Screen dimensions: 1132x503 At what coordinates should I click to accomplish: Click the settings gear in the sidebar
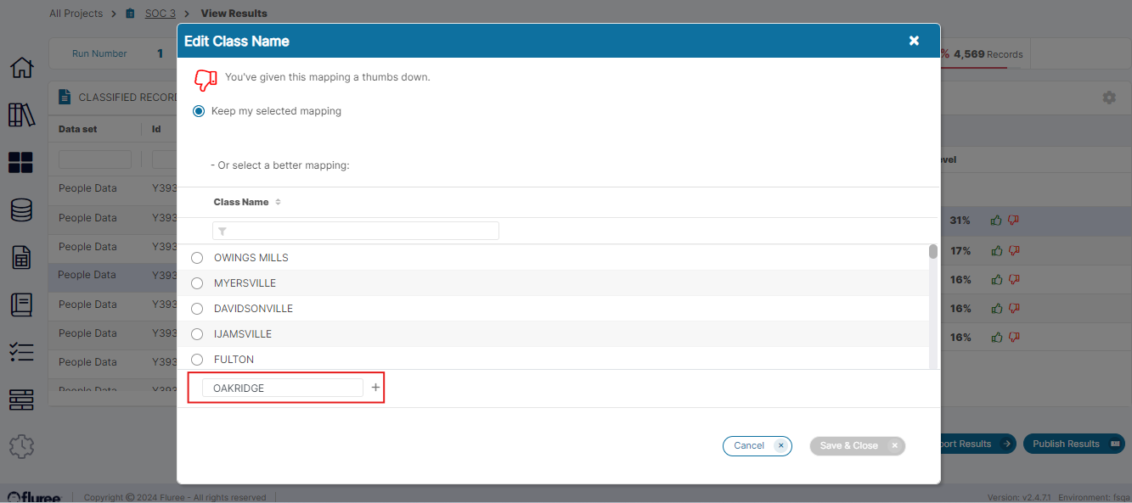click(21, 446)
